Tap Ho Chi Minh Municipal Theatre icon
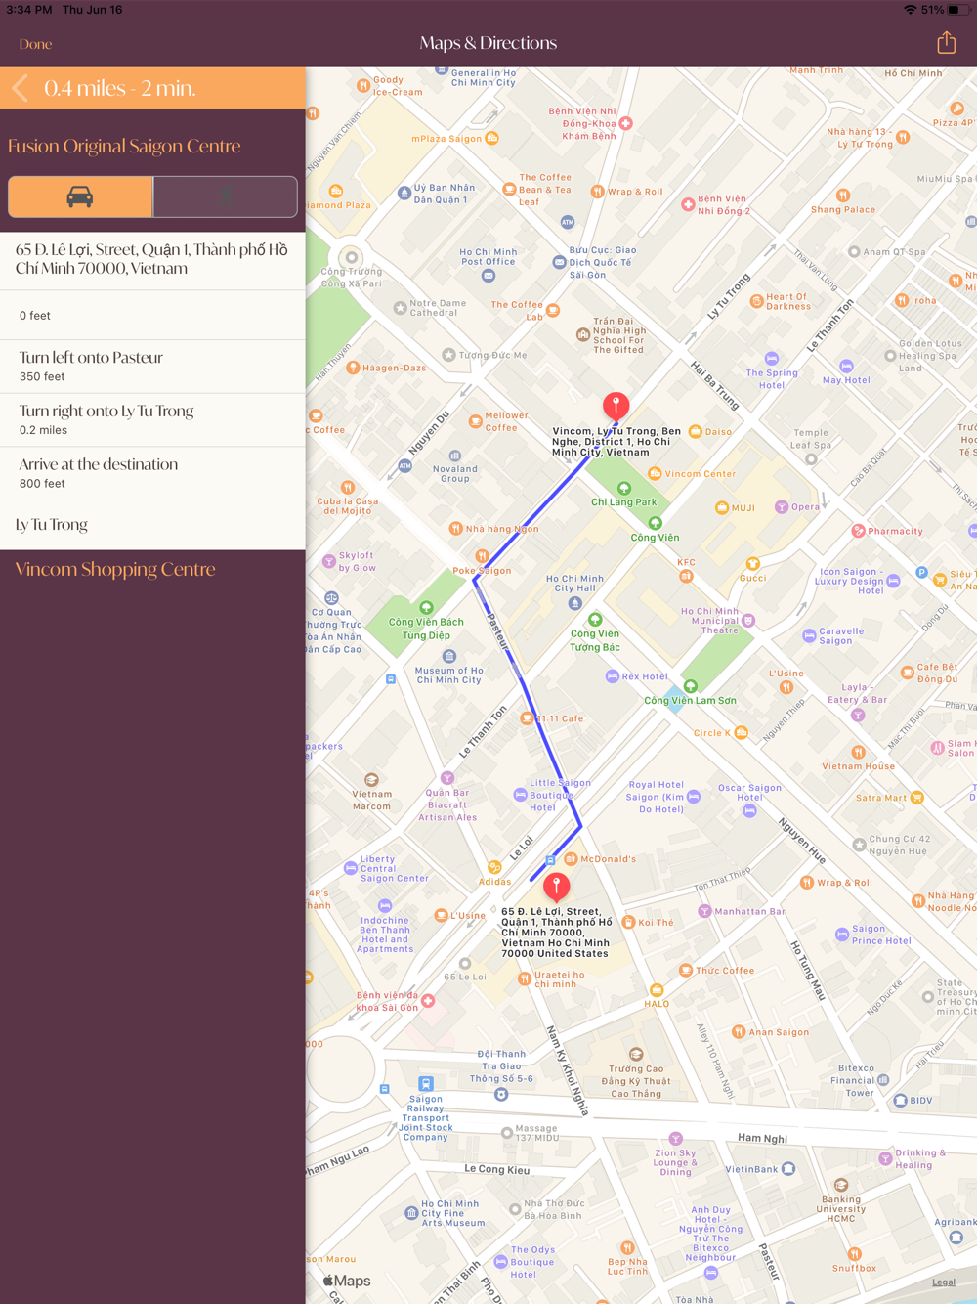Viewport: 977px width, 1304px height. point(748,620)
